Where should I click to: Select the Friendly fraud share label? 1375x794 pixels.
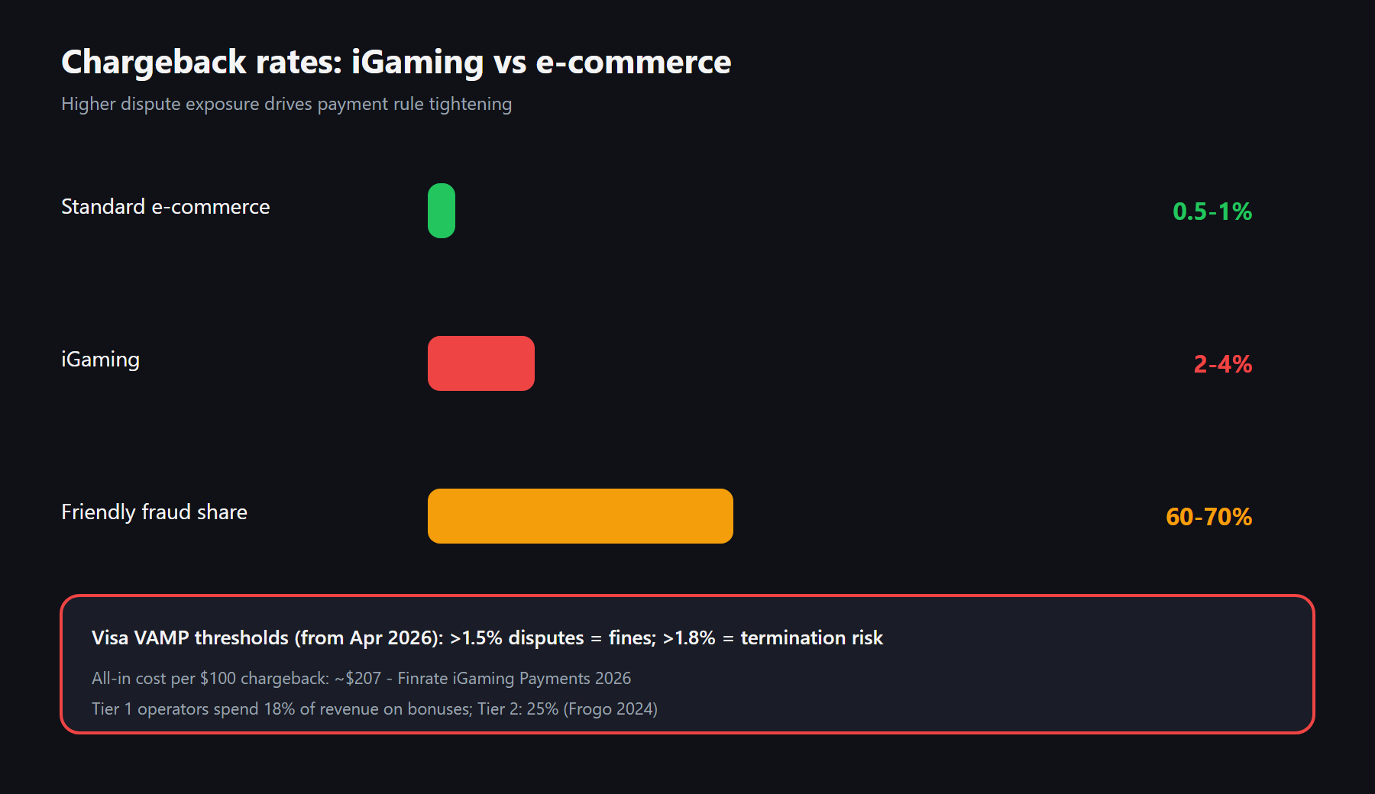[154, 512]
